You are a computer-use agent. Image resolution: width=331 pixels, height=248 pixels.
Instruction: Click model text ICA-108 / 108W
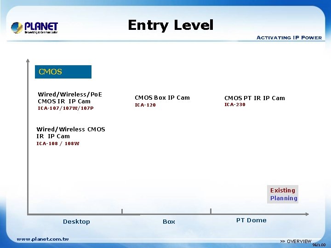(58, 143)
